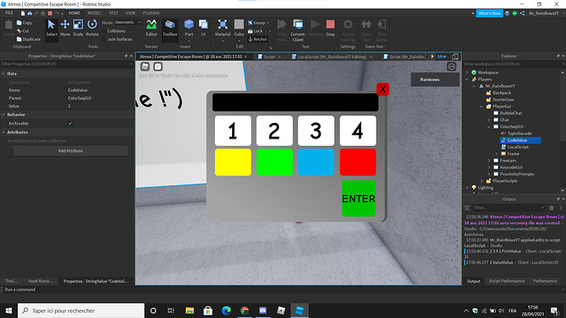566x318 pixels.
Task: Collapse the ColorSeqGUI tree node
Action: click(489, 126)
